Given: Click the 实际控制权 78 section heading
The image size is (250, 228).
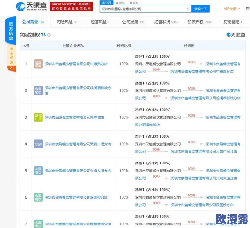Looking at the screenshot, I should pyautogui.click(x=33, y=35).
